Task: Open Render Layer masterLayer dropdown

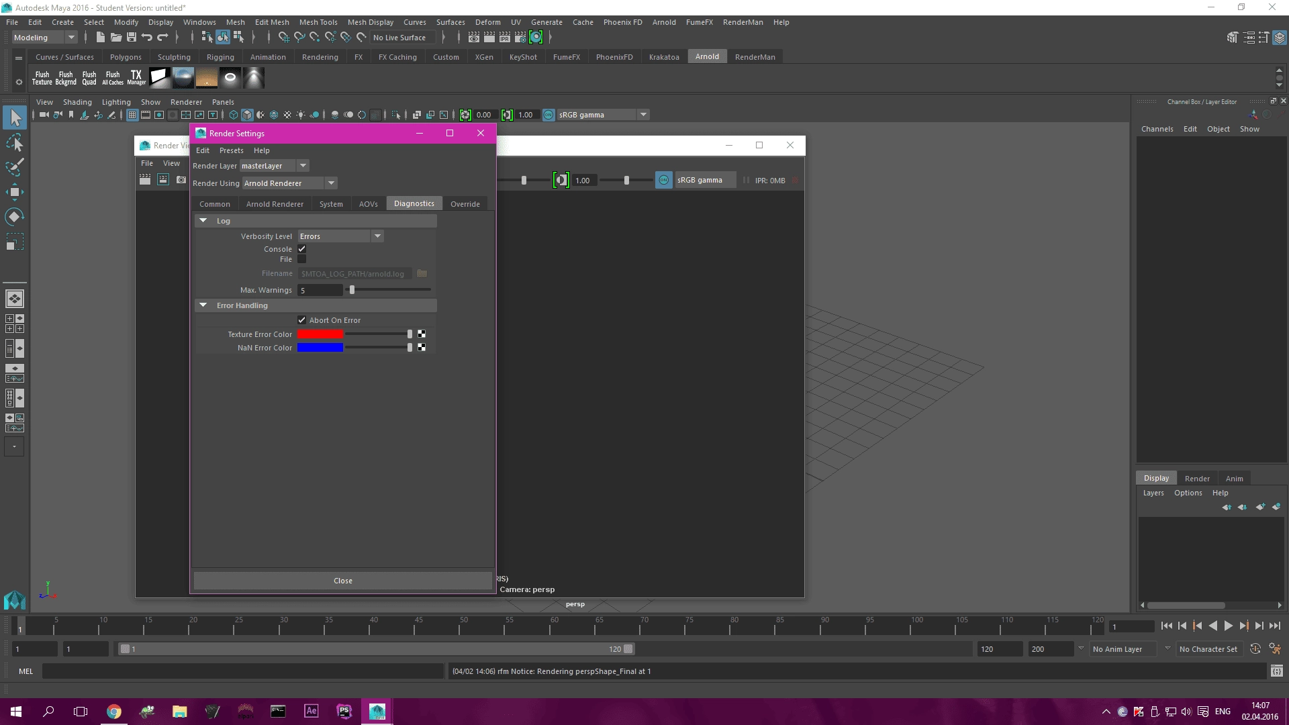Action: click(274, 166)
